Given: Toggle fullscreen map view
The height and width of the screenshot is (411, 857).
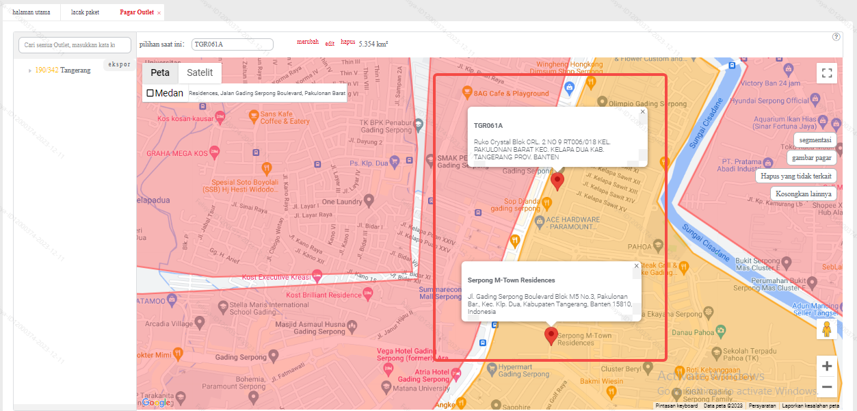Looking at the screenshot, I should pyautogui.click(x=827, y=73).
